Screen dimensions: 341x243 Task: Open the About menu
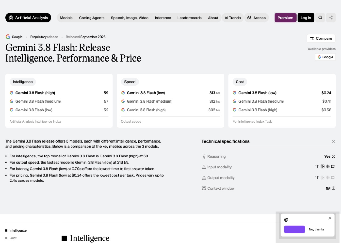(x=213, y=18)
